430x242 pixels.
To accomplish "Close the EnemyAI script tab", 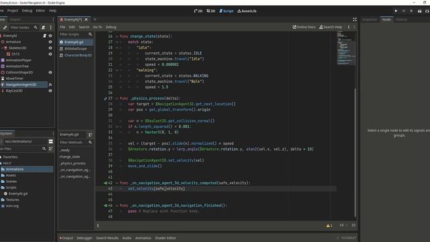I will coord(86,19).
